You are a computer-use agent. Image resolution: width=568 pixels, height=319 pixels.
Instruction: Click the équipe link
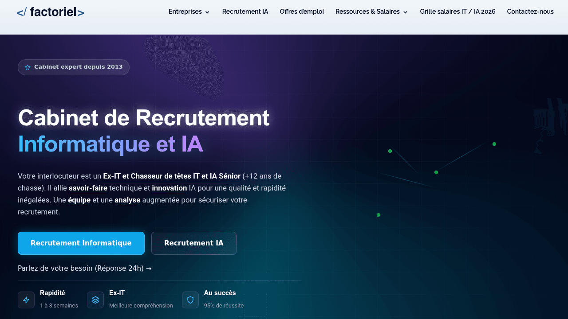79,200
